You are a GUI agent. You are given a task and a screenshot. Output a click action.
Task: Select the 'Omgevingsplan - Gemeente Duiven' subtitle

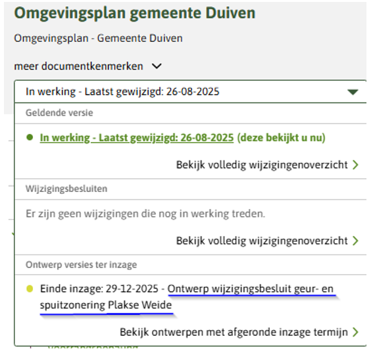coord(98,38)
